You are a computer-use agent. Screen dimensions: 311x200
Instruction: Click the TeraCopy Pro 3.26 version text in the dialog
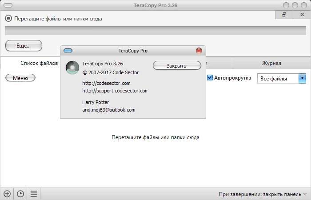tap(103, 64)
